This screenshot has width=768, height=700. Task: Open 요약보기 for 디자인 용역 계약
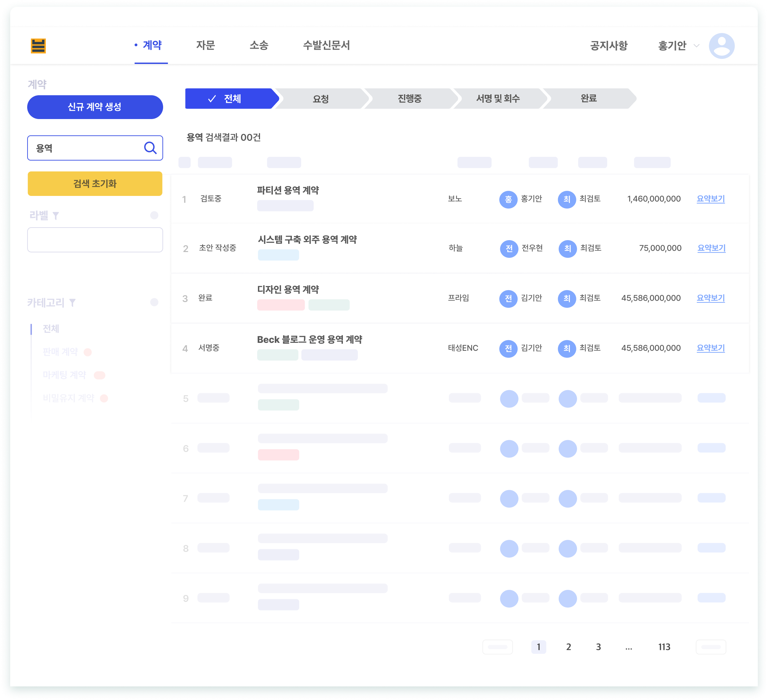(x=711, y=298)
